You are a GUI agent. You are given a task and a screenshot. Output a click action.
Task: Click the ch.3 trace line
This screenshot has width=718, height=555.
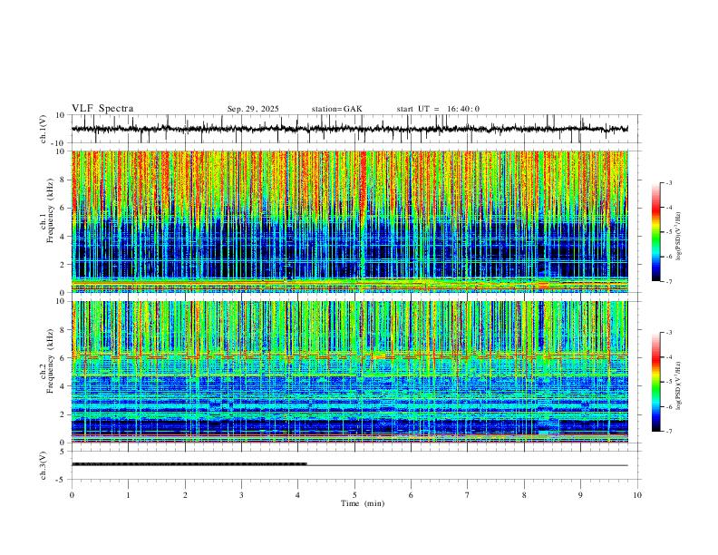pyautogui.click(x=350, y=464)
